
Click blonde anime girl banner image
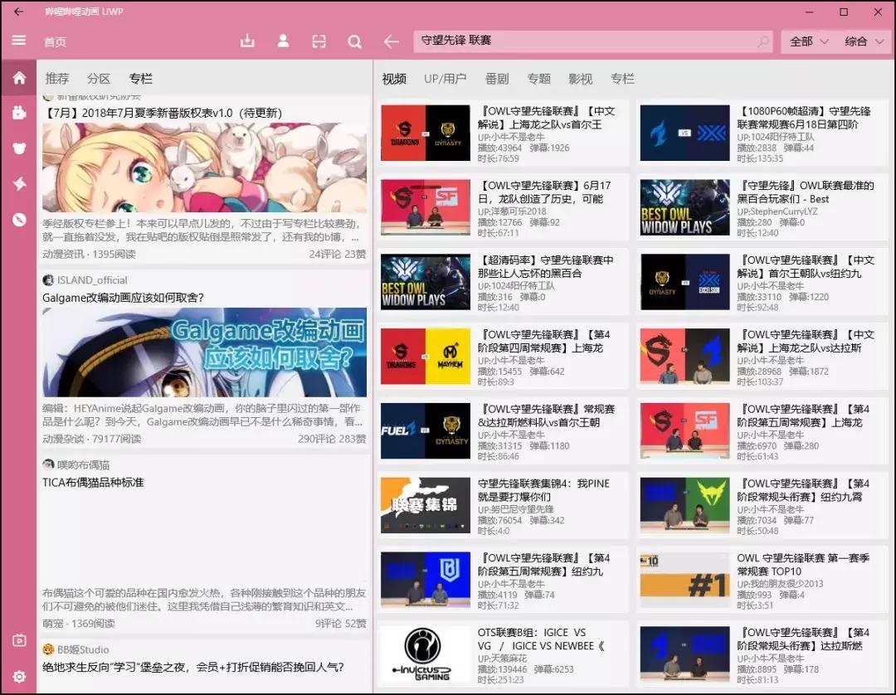[205, 168]
